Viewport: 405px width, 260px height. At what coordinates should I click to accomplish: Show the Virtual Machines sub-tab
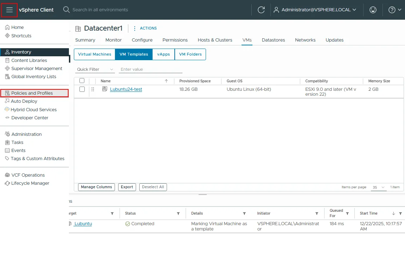click(95, 54)
